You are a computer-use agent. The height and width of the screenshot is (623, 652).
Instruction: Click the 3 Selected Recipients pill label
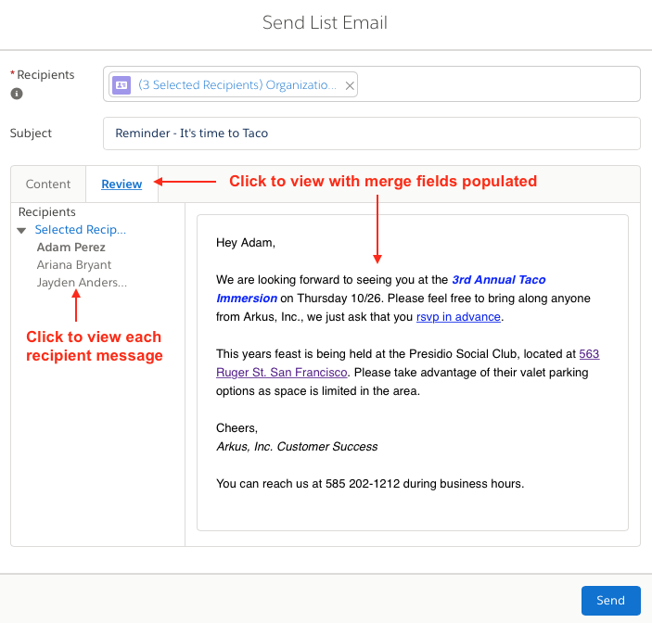click(237, 84)
